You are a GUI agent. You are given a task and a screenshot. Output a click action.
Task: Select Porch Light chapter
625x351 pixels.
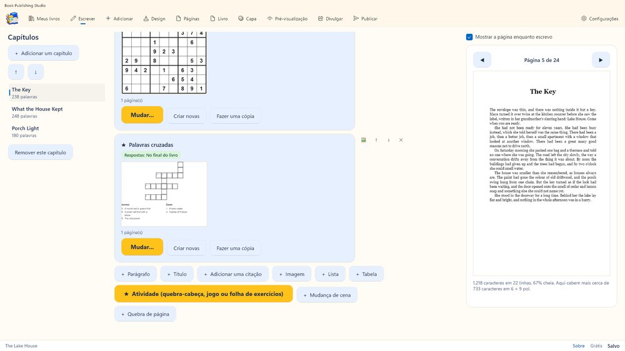coord(57,132)
